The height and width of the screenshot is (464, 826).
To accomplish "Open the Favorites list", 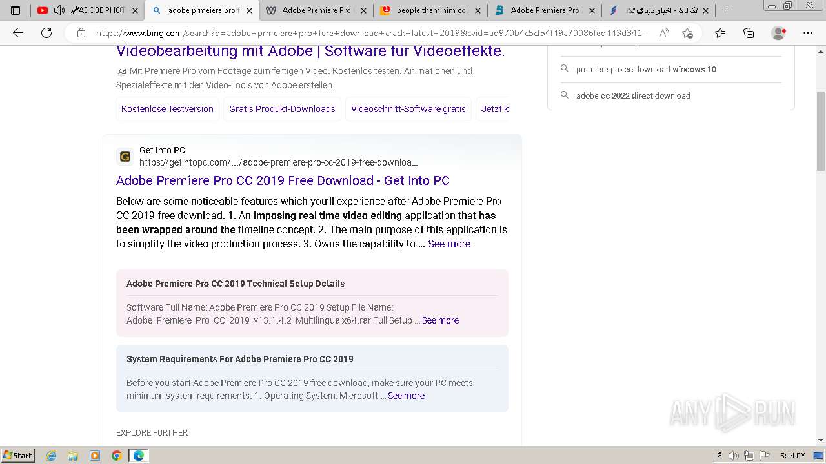I will [720, 33].
